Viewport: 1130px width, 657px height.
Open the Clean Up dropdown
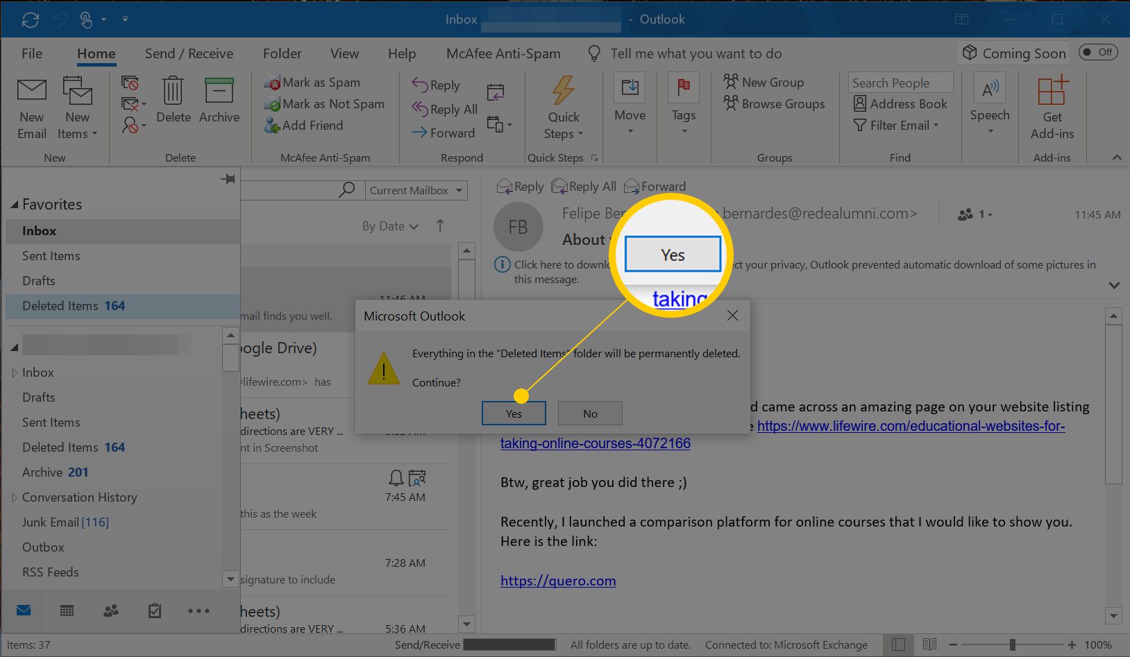(x=133, y=104)
